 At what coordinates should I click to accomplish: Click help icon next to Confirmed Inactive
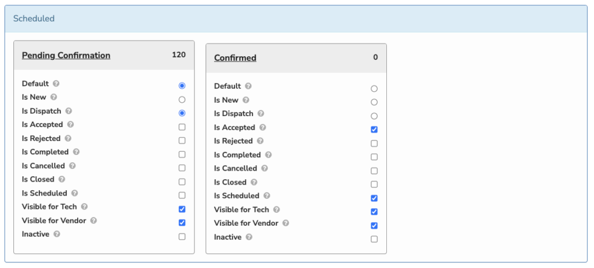click(x=249, y=237)
